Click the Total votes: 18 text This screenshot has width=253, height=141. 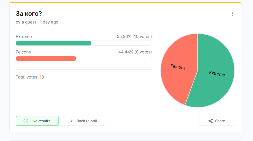click(30, 77)
